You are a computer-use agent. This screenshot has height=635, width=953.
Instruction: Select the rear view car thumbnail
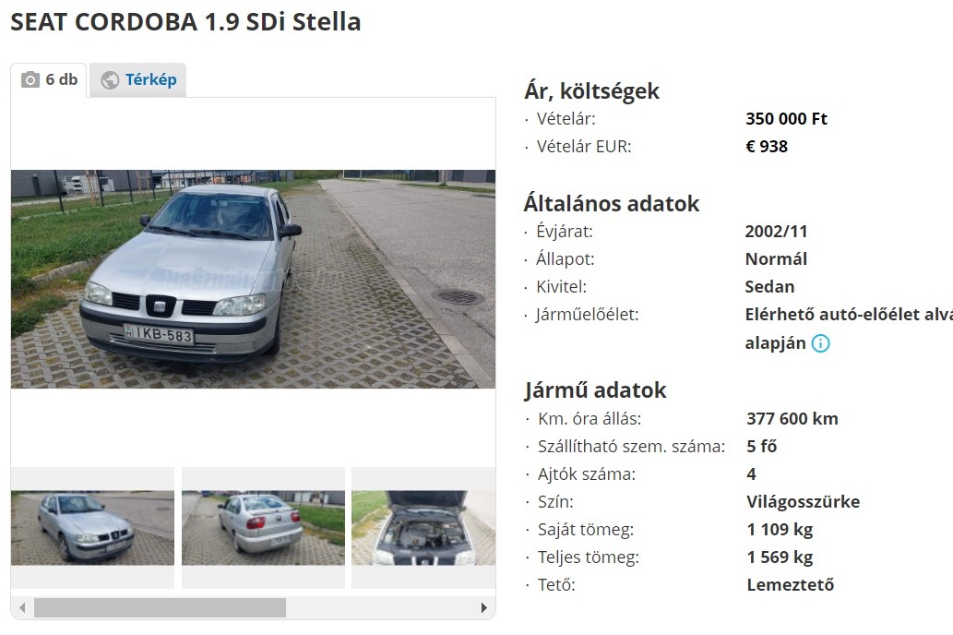click(x=263, y=528)
